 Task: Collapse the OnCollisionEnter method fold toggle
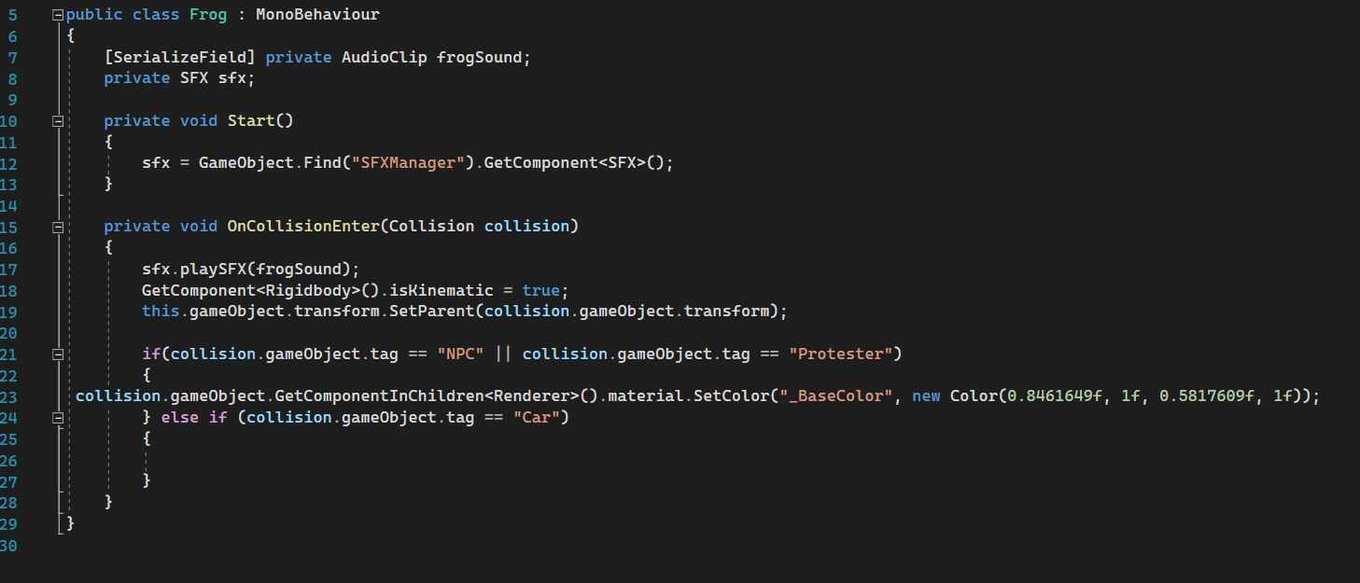59,227
